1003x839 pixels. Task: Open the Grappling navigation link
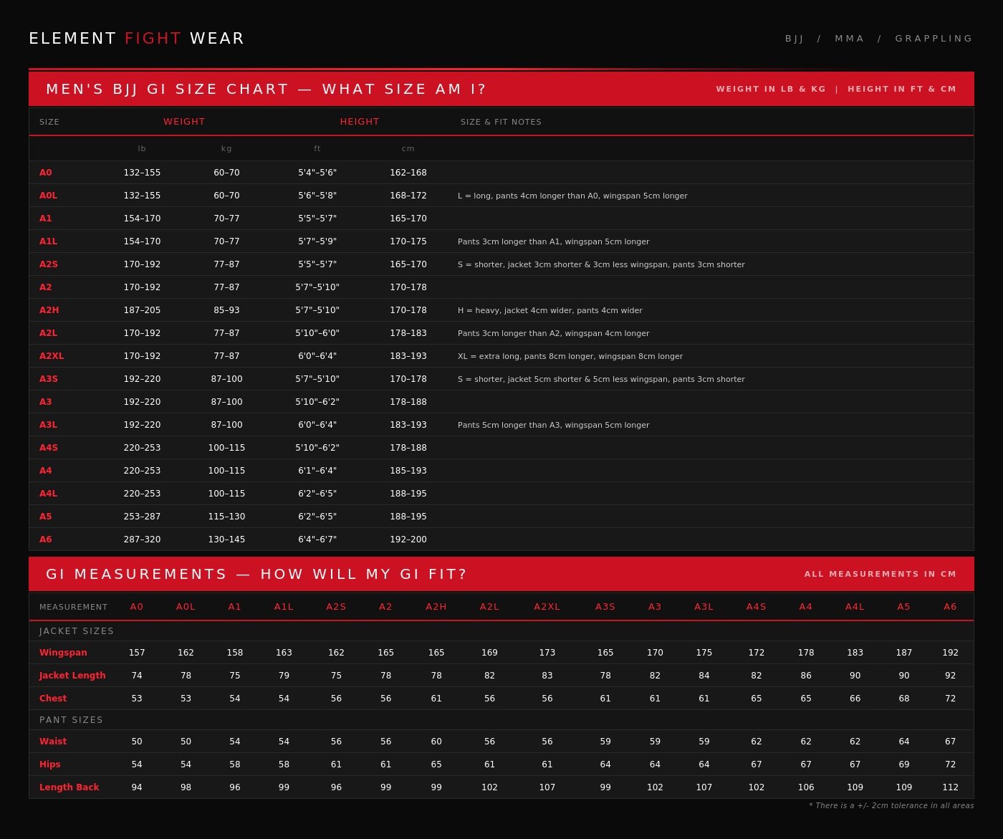(934, 39)
